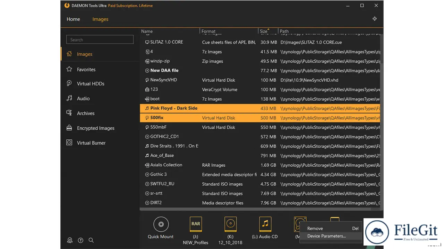
Task: Click the plus icon at top right
Action: pyautogui.click(x=375, y=19)
